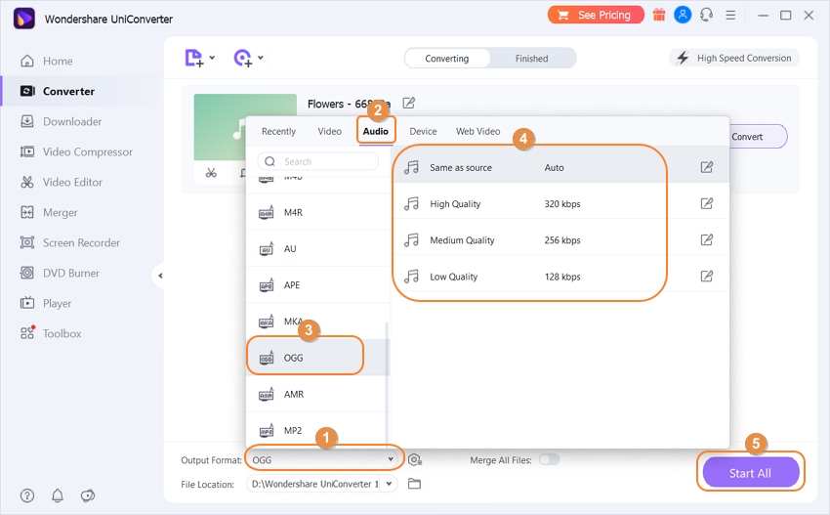Open the customer support headset icon
This screenshot has width=830, height=515.
coord(706,15)
